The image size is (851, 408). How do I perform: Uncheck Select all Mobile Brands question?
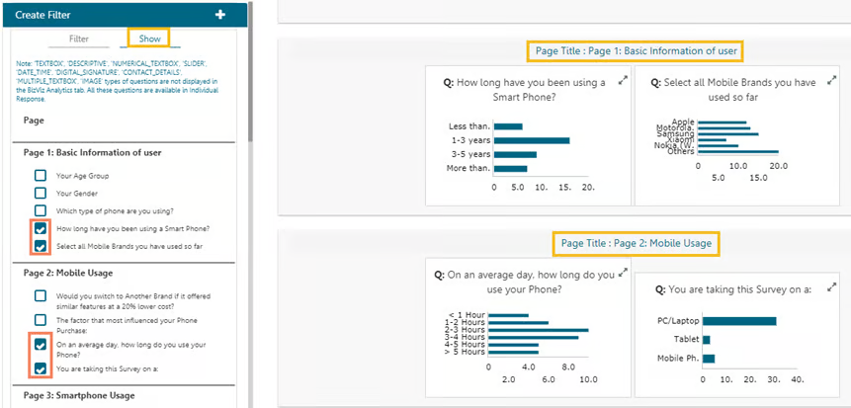41,246
